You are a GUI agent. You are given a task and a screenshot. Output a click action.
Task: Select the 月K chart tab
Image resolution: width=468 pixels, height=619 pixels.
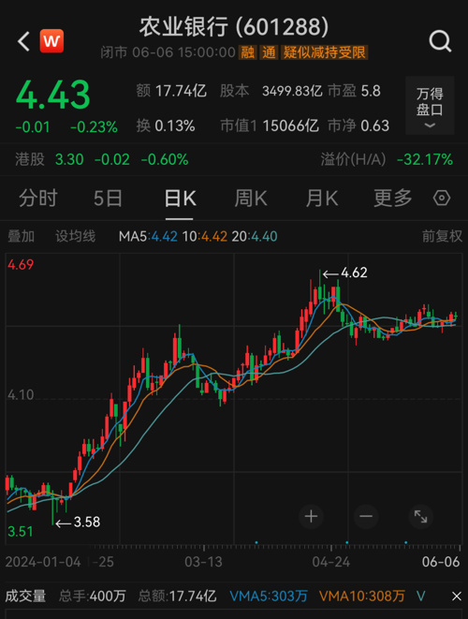click(322, 199)
